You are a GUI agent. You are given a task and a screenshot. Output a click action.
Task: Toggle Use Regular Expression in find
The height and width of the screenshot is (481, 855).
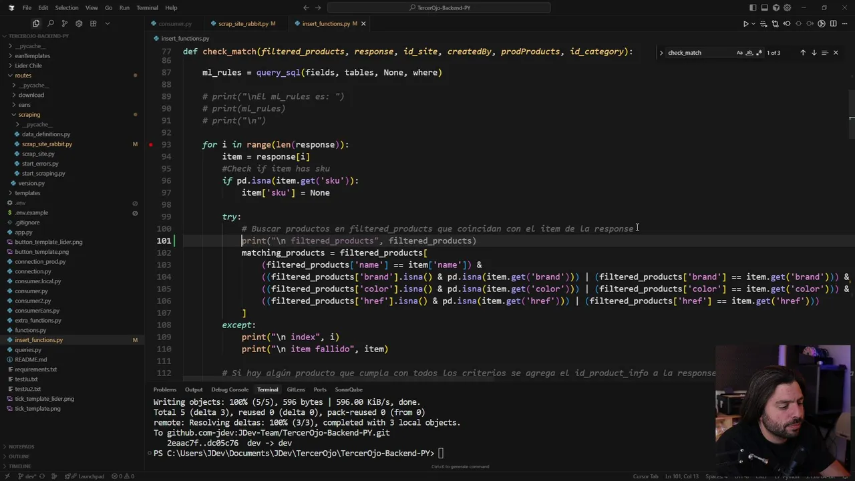point(759,53)
